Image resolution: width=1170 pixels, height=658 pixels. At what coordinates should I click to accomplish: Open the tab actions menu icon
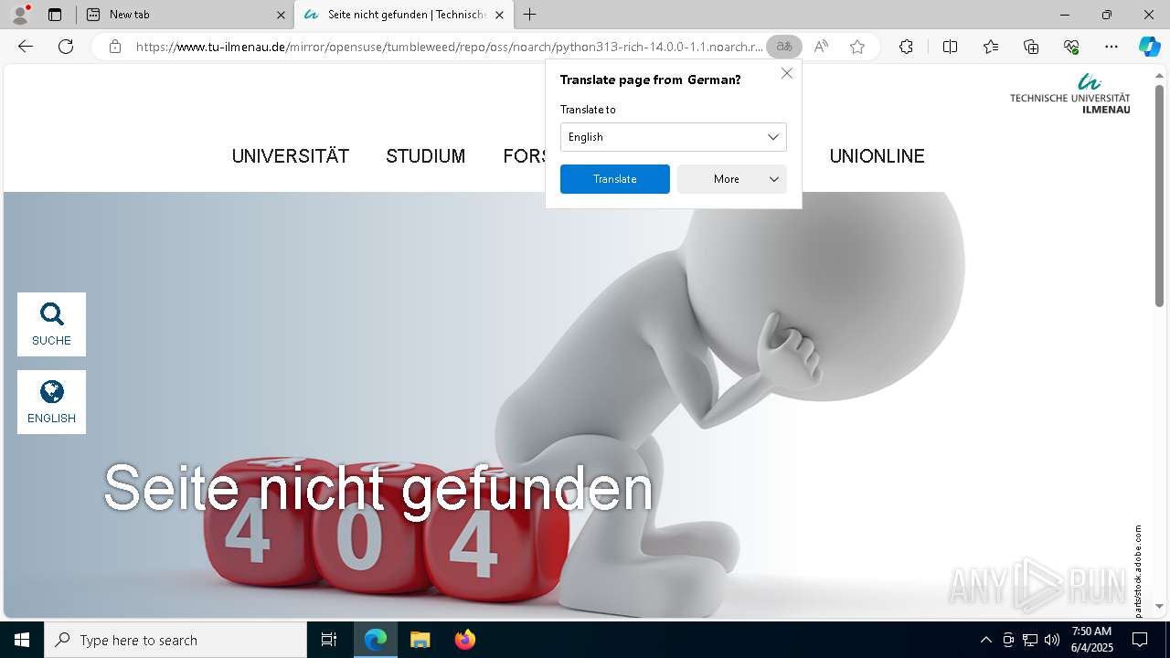click(x=55, y=15)
